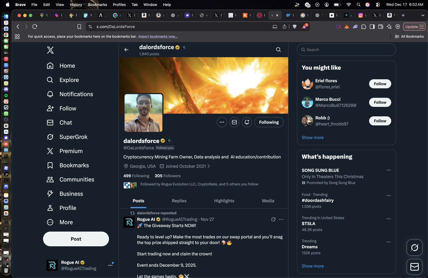Open dalordsforce profile photo
The width and height of the screenshot is (428, 278).
click(143, 113)
